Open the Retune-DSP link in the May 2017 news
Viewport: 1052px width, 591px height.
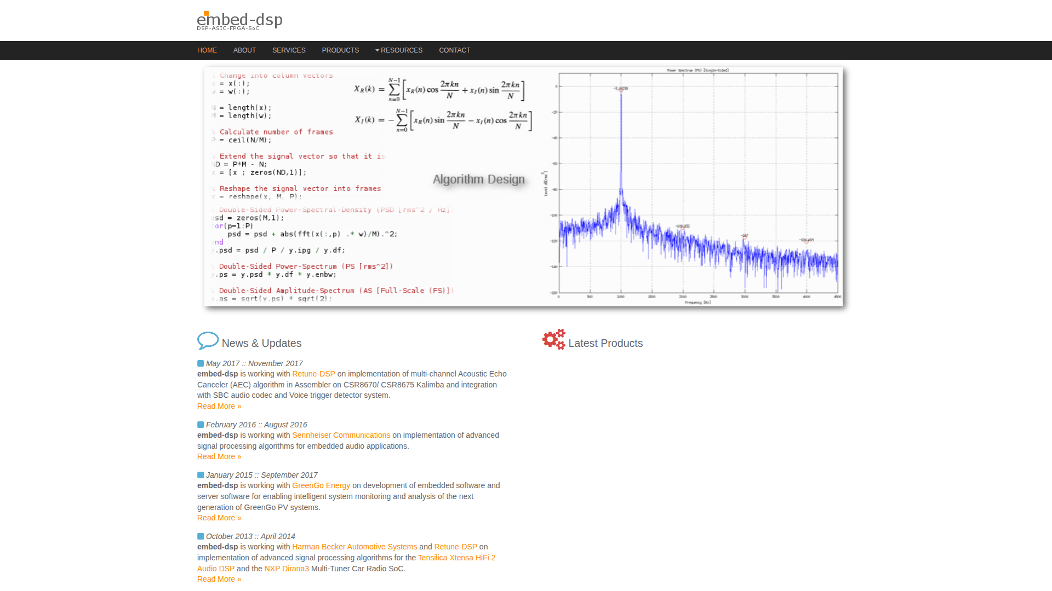313,374
